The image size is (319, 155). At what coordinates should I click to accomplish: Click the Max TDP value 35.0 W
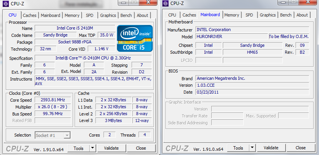click(x=107, y=35)
